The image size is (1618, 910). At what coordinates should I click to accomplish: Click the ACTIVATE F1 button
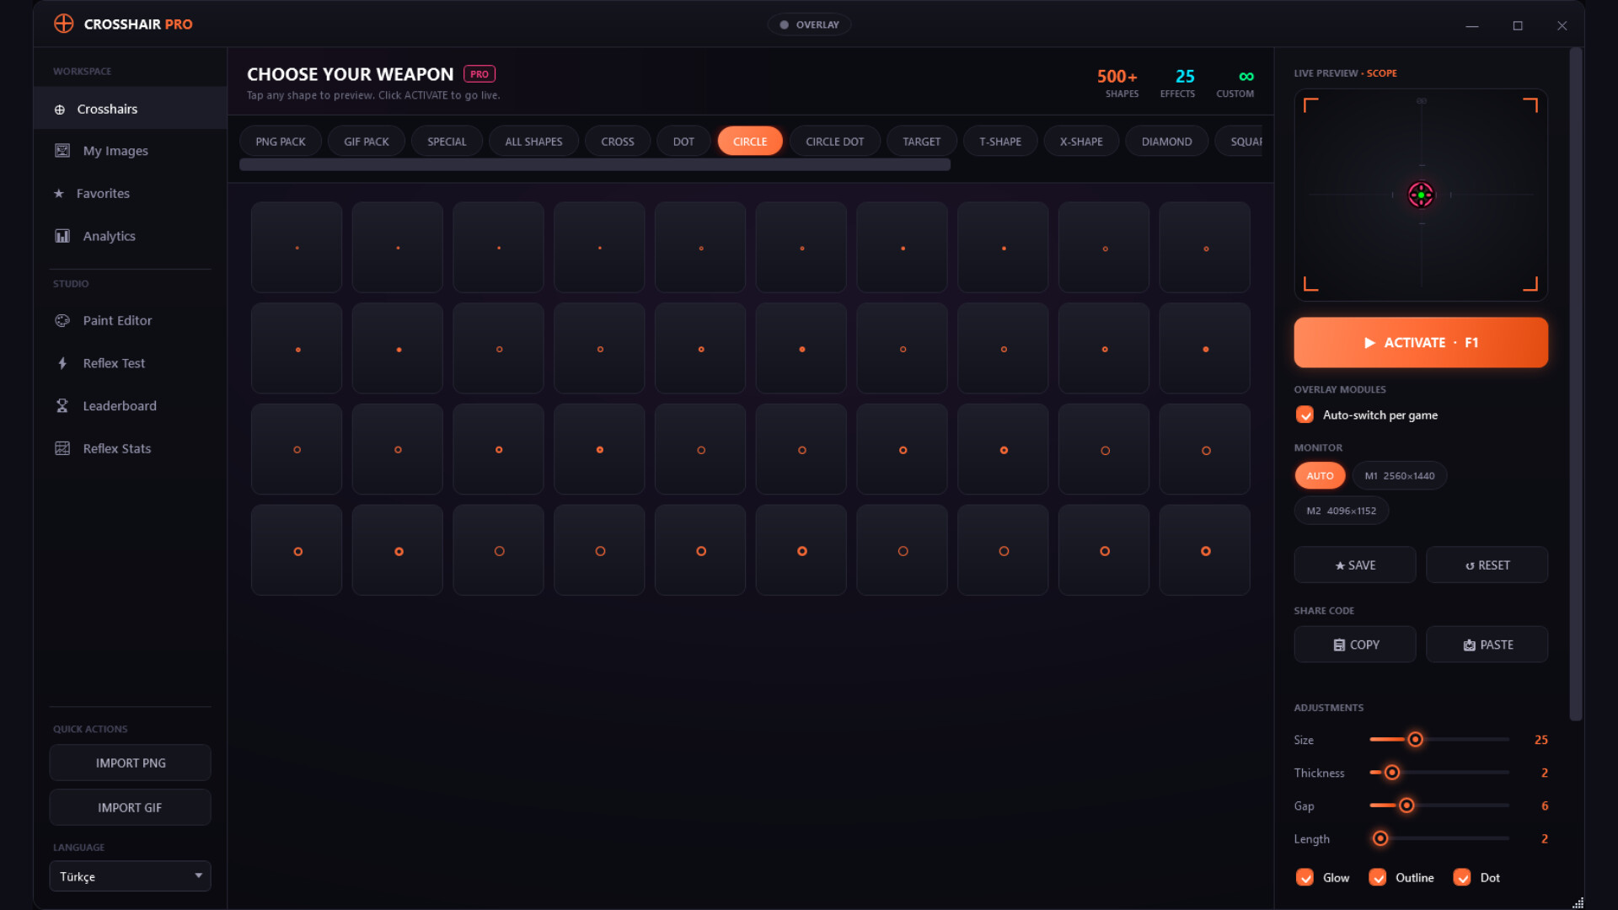click(1421, 342)
